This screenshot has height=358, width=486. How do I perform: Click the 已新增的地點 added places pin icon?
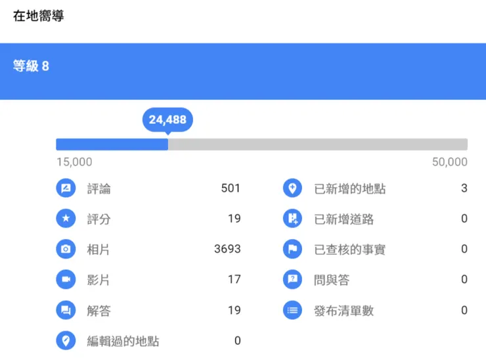point(292,189)
